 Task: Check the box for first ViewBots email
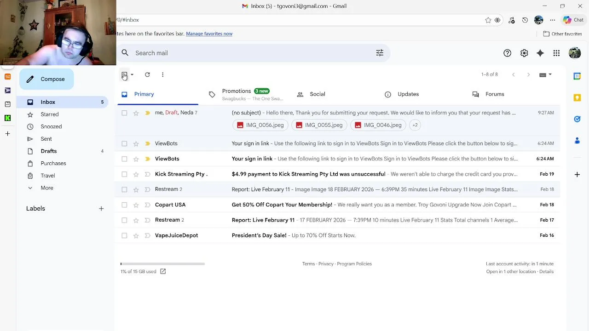(x=124, y=143)
